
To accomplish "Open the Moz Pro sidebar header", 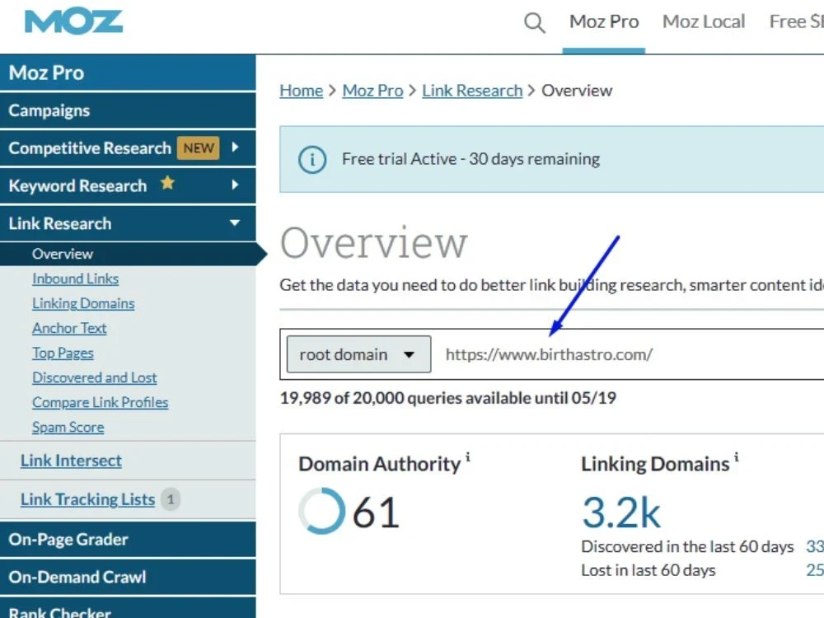I will click(x=128, y=73).
